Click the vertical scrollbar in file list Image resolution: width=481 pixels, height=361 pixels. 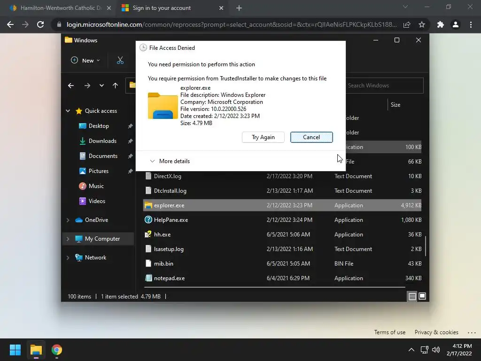(425, 245)
